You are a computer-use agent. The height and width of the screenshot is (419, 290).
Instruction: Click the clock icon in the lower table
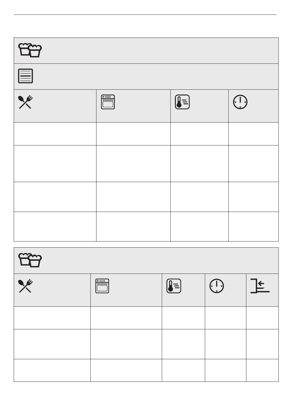pos(217,286)
